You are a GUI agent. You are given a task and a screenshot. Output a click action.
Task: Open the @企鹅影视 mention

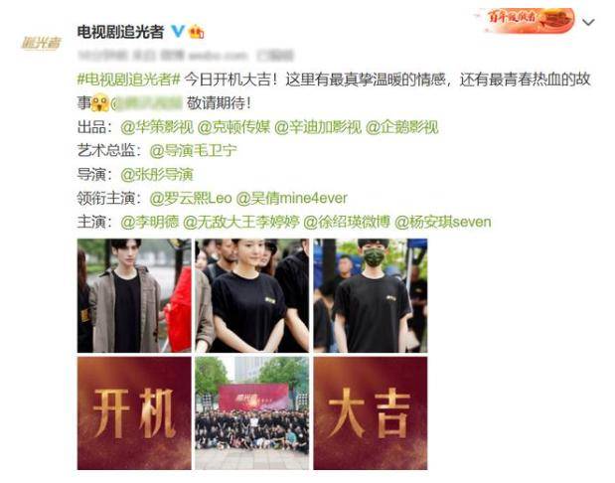click(402, 127)
